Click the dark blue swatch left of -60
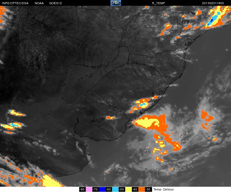The width and height of the screenshot is (231, 192). [x=102, y=189]
